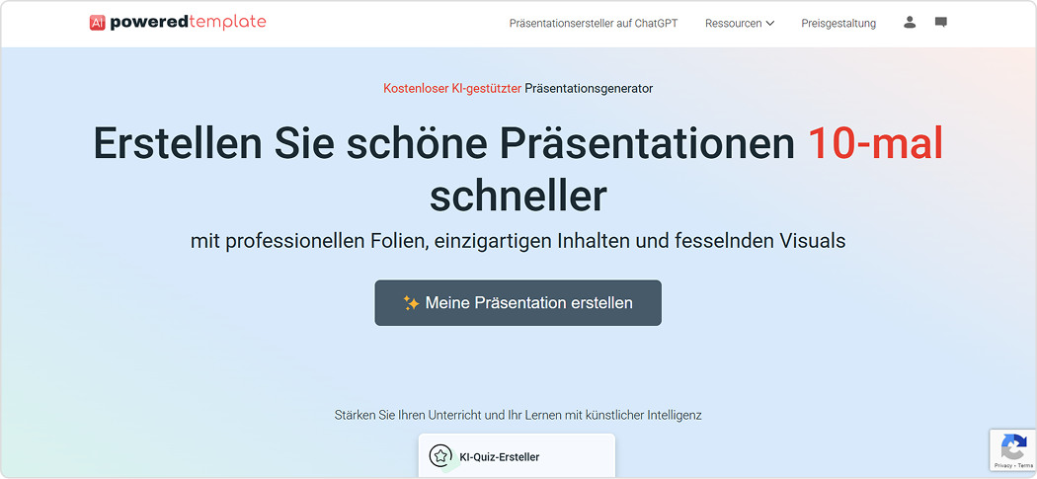The image size is (1037, 479).
Task: Click the subtitle "mit professionellen Folien" line
Action: 518,242
